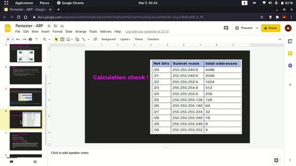Undo the last action
This screenshot has height=166, width=296.
(x=18, y=39)
